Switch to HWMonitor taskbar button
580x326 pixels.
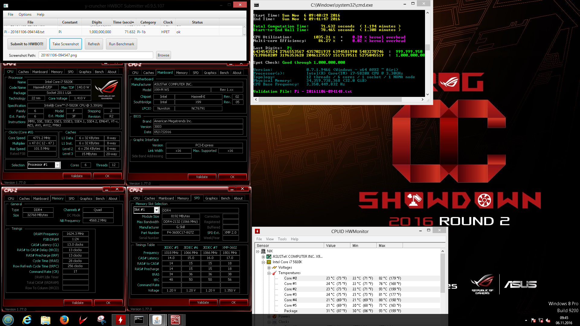click(120, 320)
